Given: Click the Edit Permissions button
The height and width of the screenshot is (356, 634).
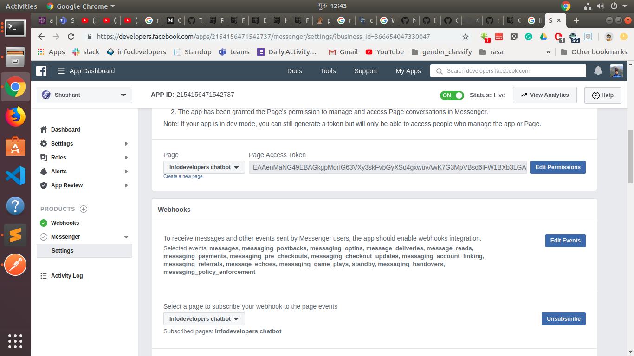Looking at the screenshot, I should (557, 167).
